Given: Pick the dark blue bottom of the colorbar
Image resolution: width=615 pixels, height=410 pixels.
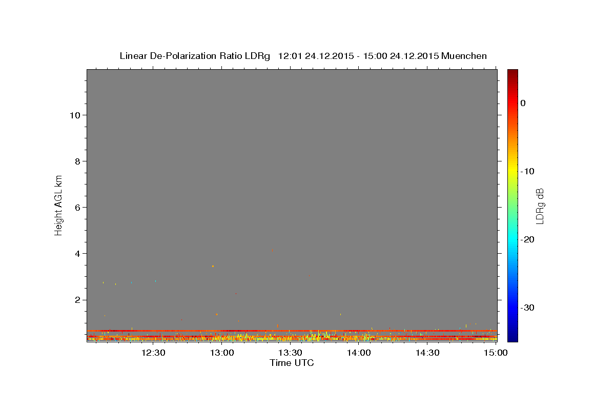Looking at the screenshot, I should 512,338.
